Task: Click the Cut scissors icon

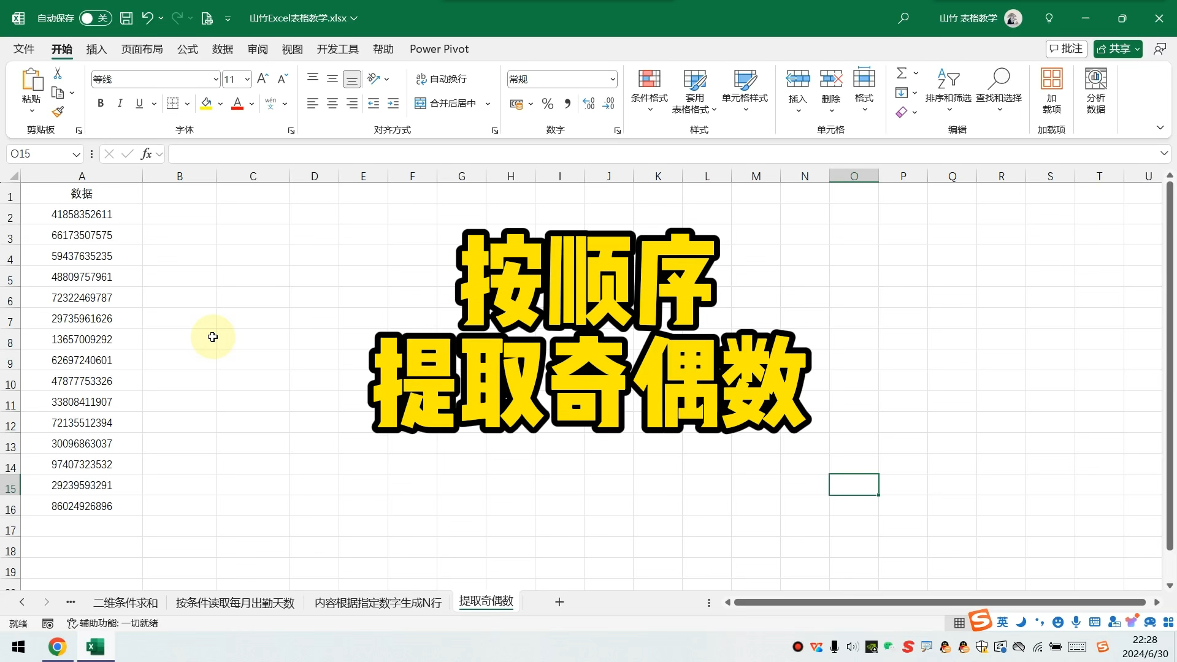Action: point(58,74)
